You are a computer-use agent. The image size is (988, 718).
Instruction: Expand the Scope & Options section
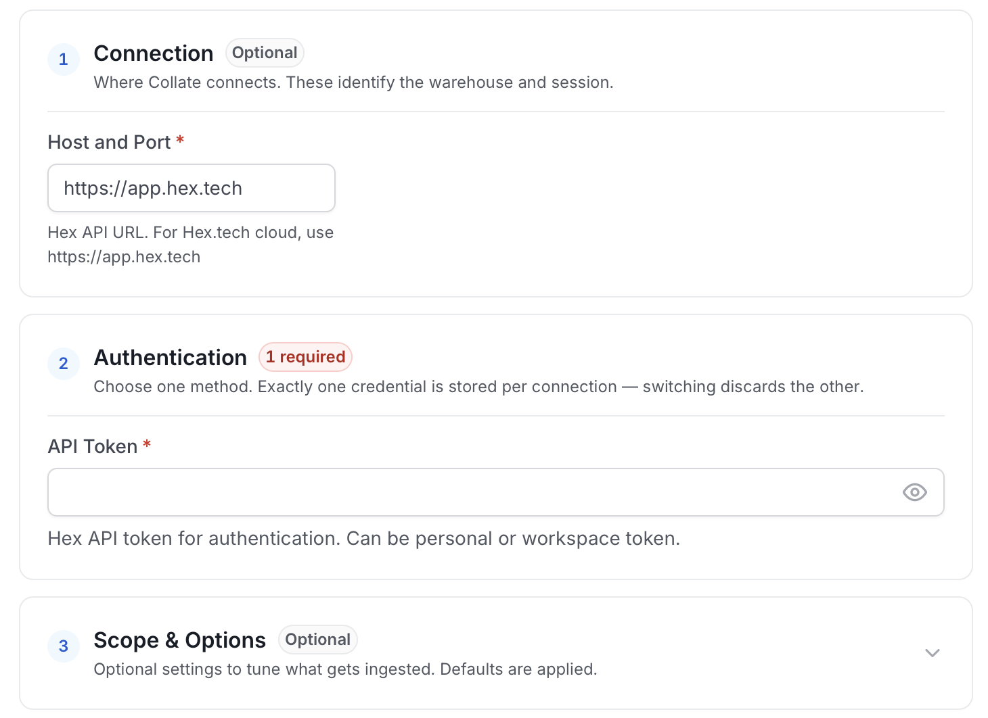pos(932,653)
